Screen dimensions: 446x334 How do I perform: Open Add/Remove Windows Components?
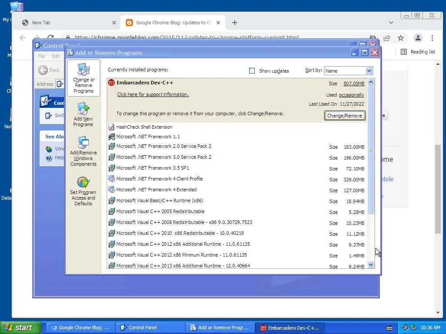[83, 151]
